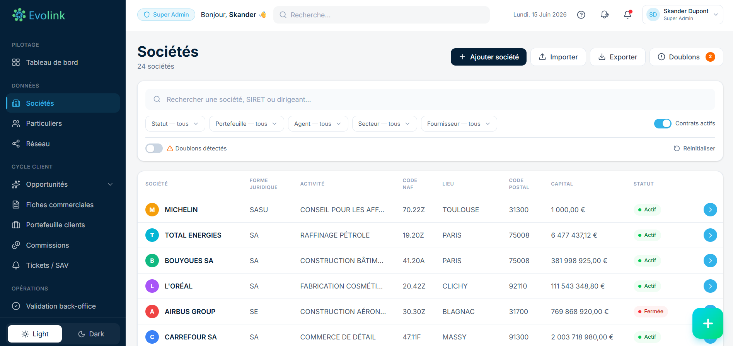Screen dimensions: 733x346
Task: Open the Agent filter dropdown
Action: point(318,124)
